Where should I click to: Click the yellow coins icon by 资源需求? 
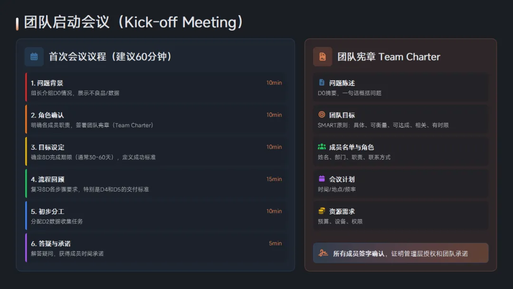click(x=322, y=211)
